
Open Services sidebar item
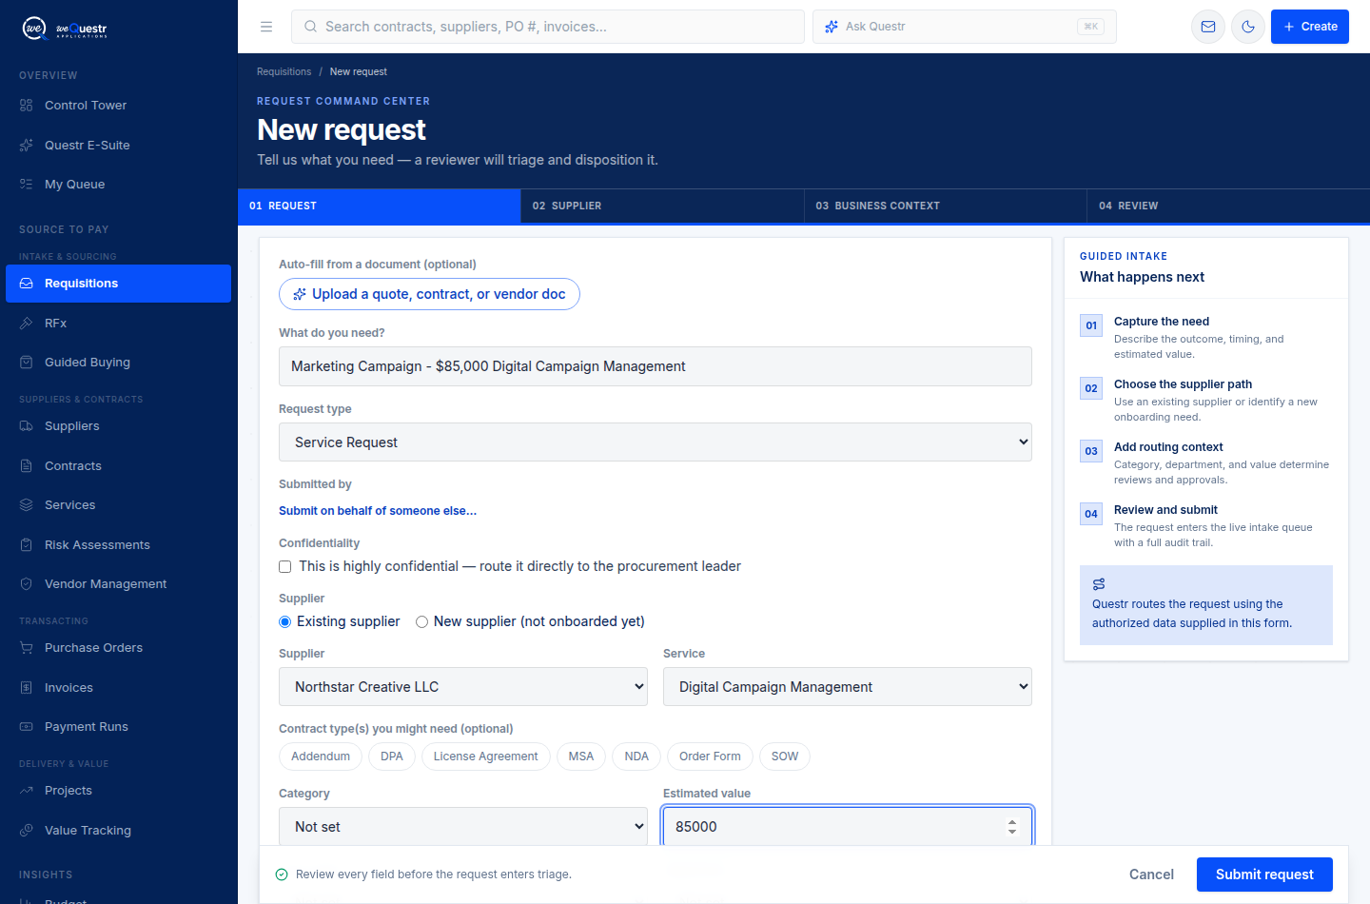(x=118, y=505)
